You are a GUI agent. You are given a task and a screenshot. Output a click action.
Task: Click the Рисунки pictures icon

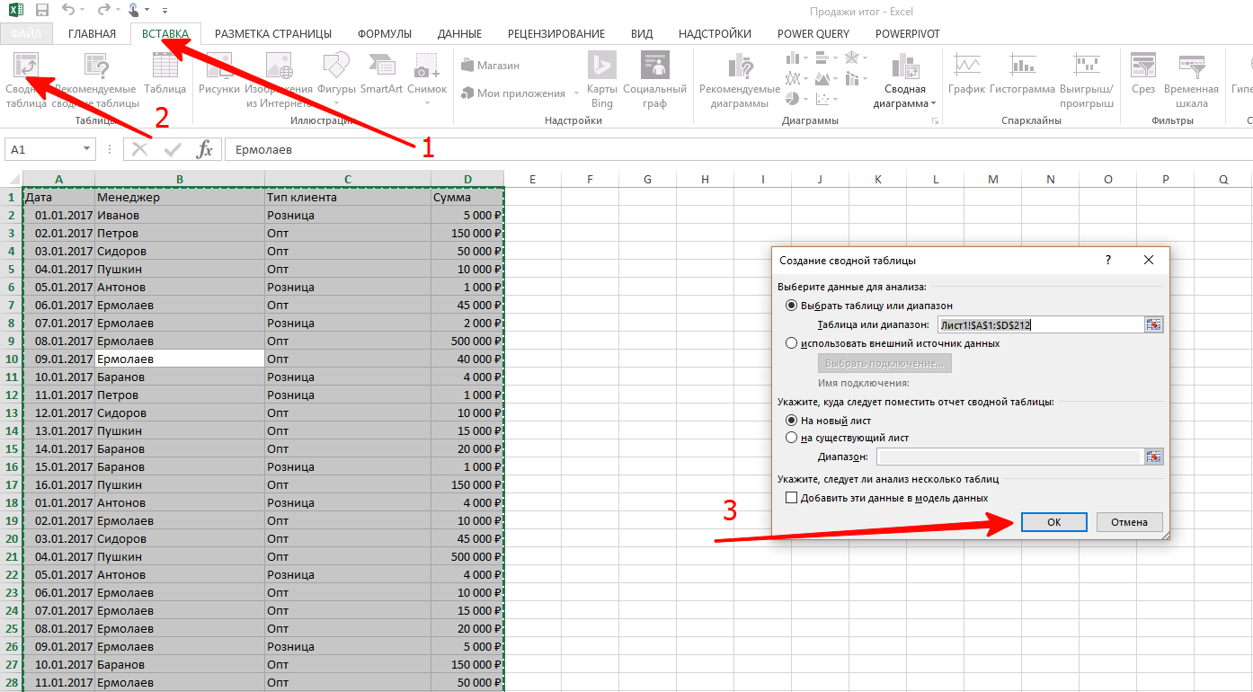(219, 66)
